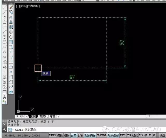The width and height of the screenshot is (166, 138).
Task: Select the Rotate tool
Action: pos(11,37)
